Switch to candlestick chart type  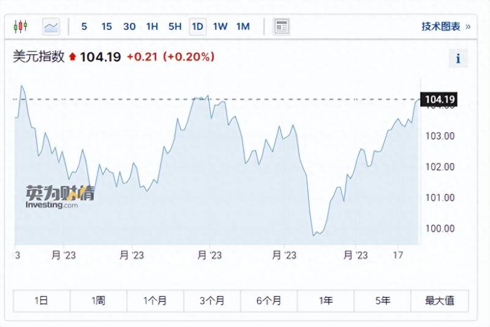point(20,26)
